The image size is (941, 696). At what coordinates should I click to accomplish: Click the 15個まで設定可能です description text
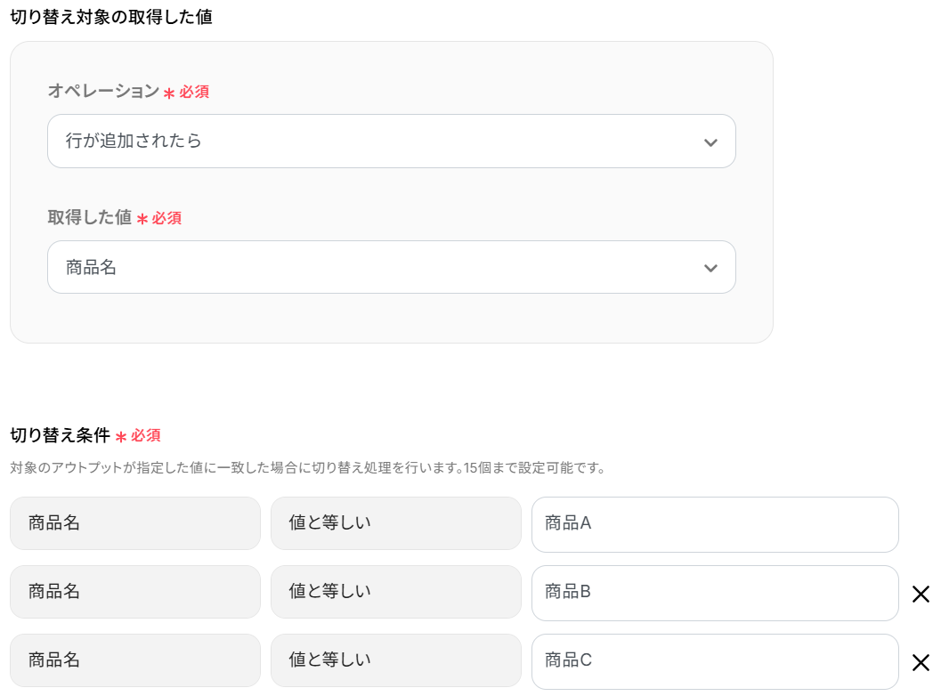click(534, 468)
